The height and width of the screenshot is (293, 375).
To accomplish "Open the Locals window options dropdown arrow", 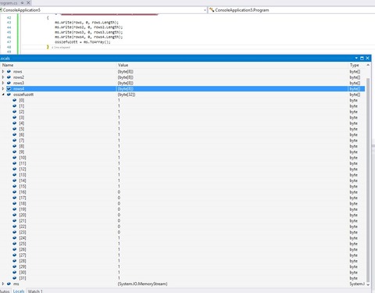I will pos(356,58).
